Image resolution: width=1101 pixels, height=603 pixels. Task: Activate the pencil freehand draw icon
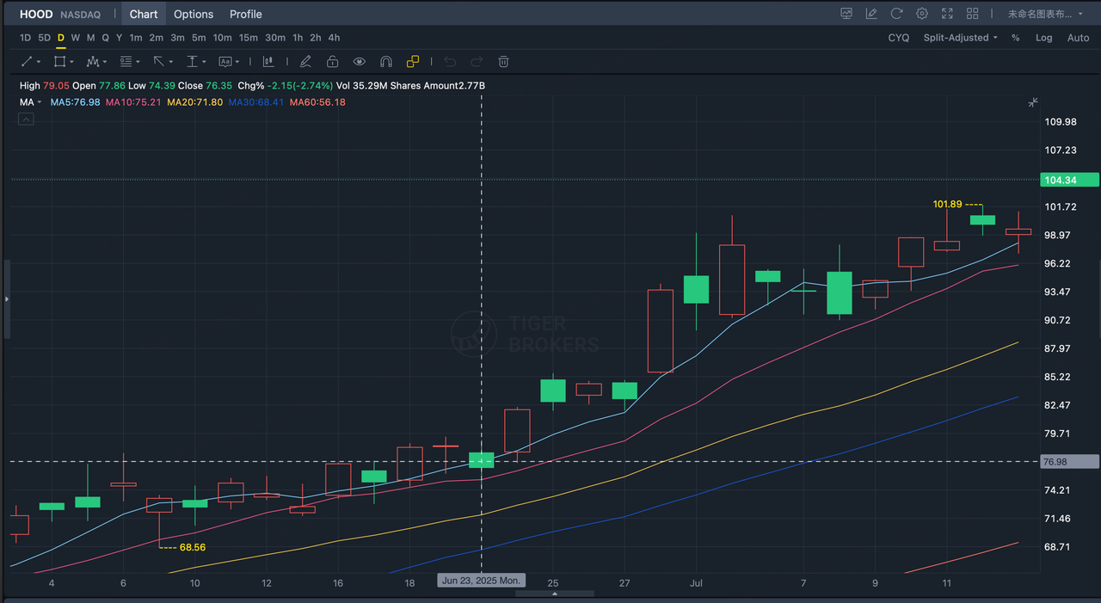pos(304,61)
